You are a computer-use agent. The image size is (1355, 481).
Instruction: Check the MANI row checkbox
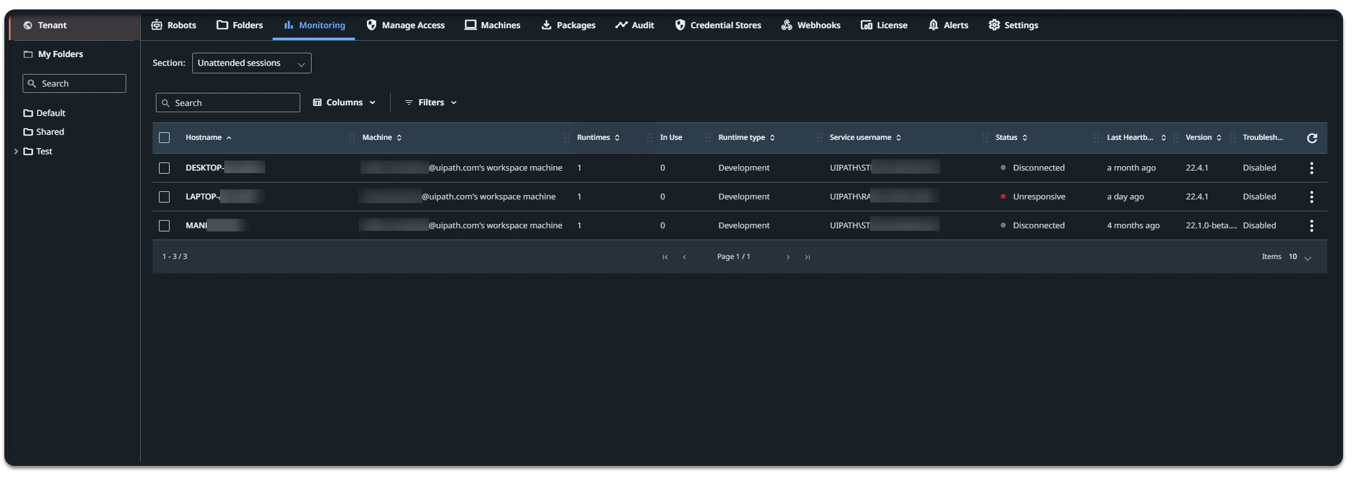165,226
